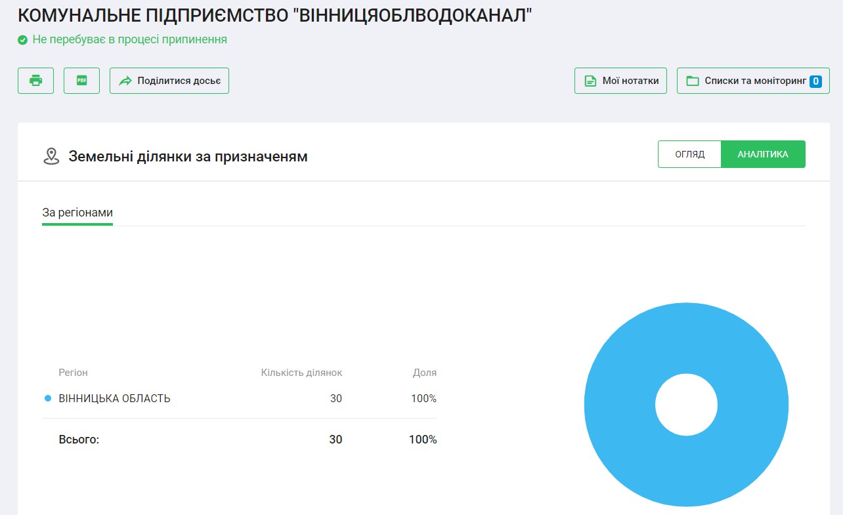The width and height of the screenshot is (843, 515).
Task: Click the ВІННИЦЬКА ОБЛАСТЬ row label
Action: tap(115, 398)
